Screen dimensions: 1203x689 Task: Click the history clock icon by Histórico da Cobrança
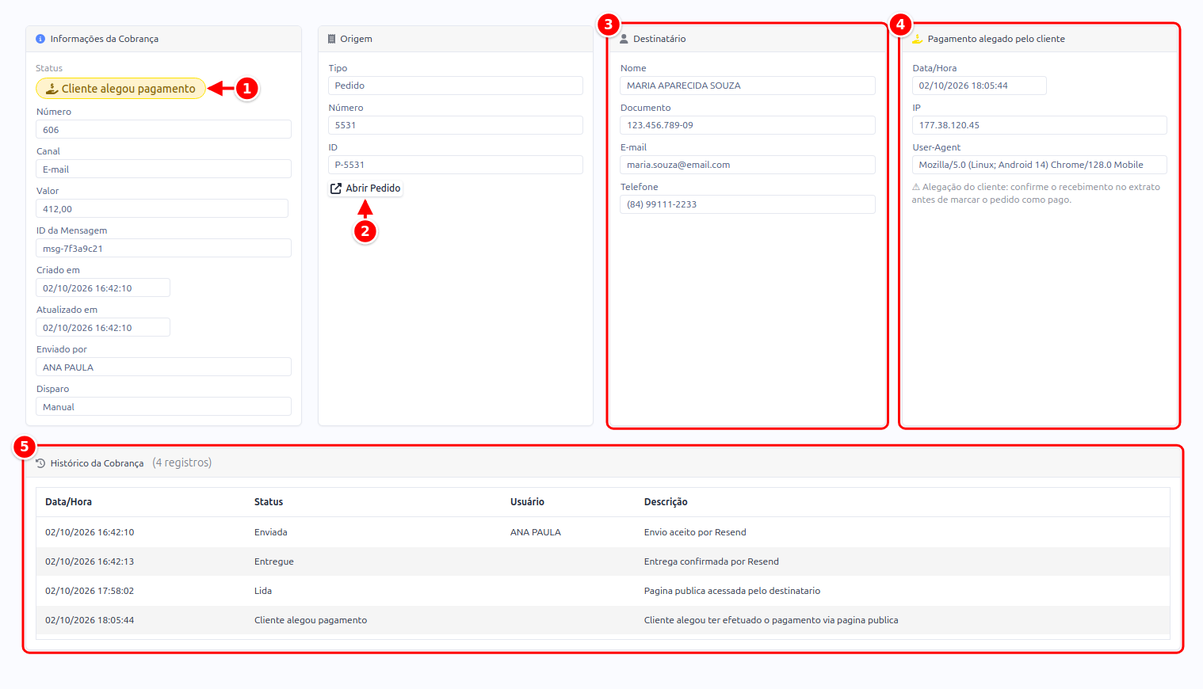(40, 463)
